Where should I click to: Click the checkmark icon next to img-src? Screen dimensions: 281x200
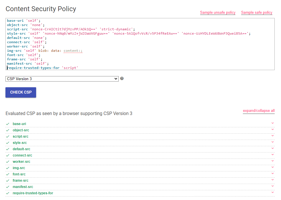click(x=7, y=168)
